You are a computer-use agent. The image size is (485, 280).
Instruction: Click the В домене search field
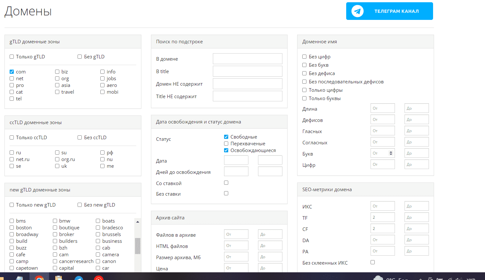247,59
